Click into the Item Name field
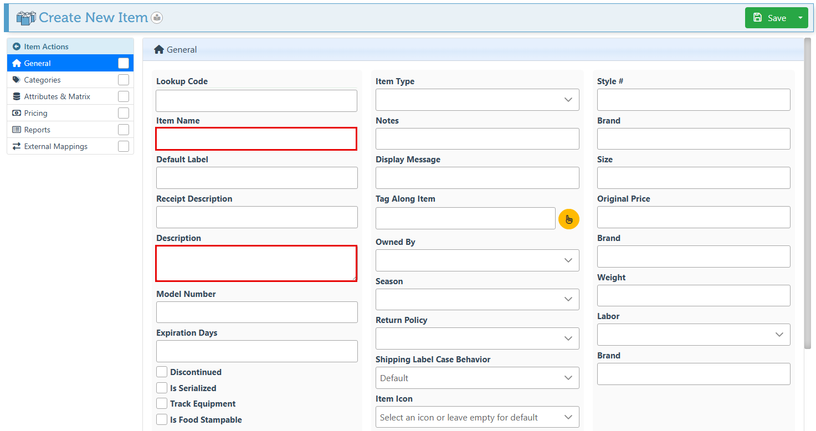The width and height of the screenshot is (816, 431). (256, 139)
